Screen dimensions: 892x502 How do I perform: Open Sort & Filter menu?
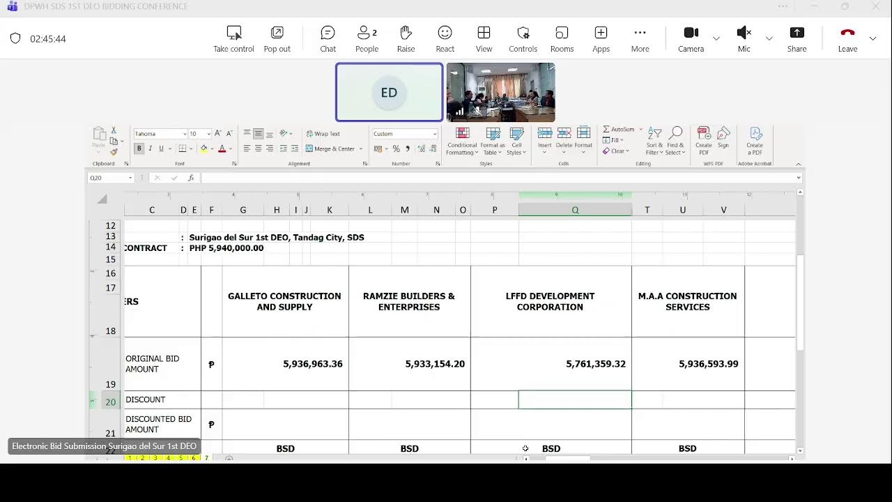click(654, 141)
